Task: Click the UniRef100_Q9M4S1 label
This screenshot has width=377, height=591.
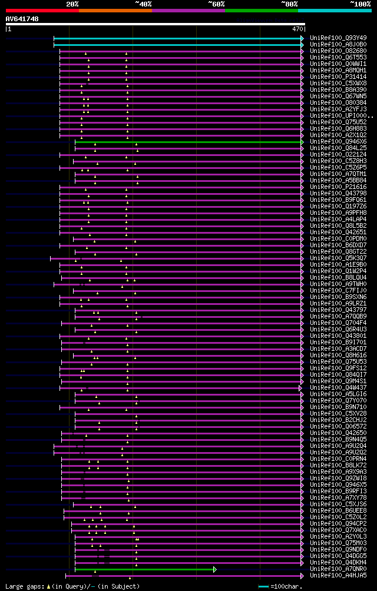Action: point(338,381)
